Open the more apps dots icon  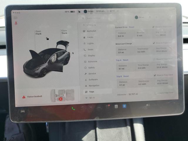[99, 107]
